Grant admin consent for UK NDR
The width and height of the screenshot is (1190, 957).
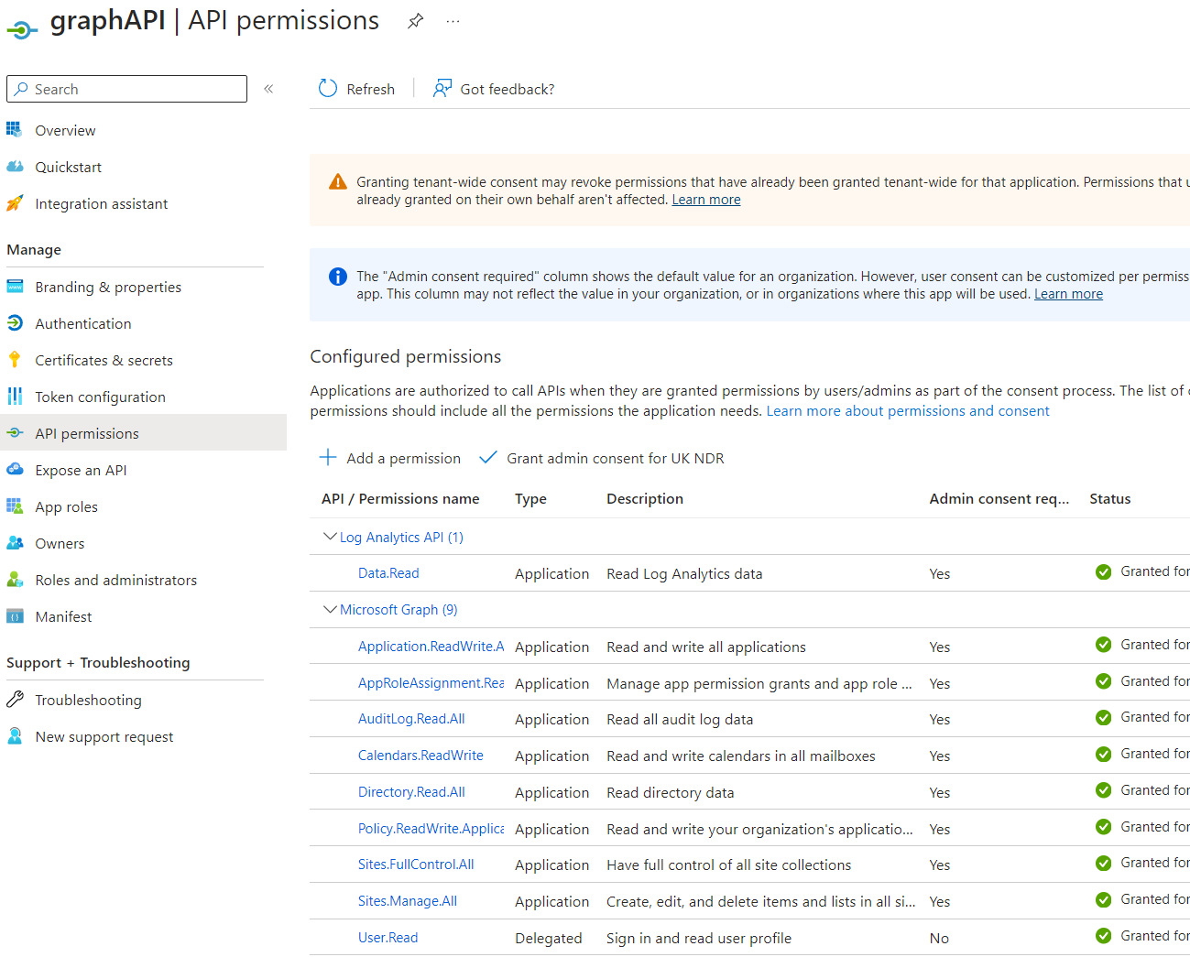[602, 458]
